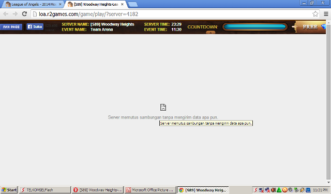Image resolution: width=331 pixels, height=194 pixels.
Task: Switch to TELKOMSELFlash in the taskbar
Action: (45, 190)
